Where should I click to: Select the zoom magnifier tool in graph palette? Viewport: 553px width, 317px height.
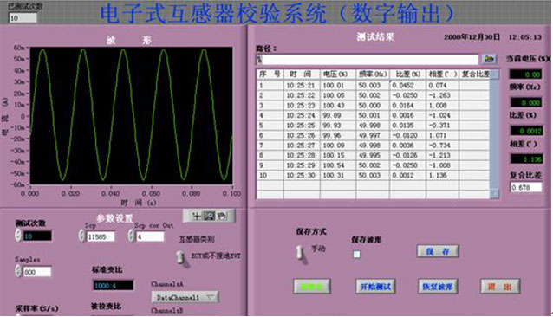pyautogui.click(x=209, y=216)
